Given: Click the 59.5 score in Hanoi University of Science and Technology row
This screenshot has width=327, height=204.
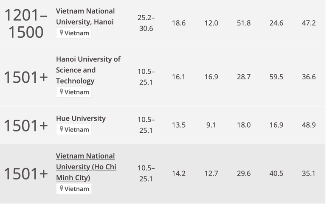Looking at the screenshot, I should (276, 77).
